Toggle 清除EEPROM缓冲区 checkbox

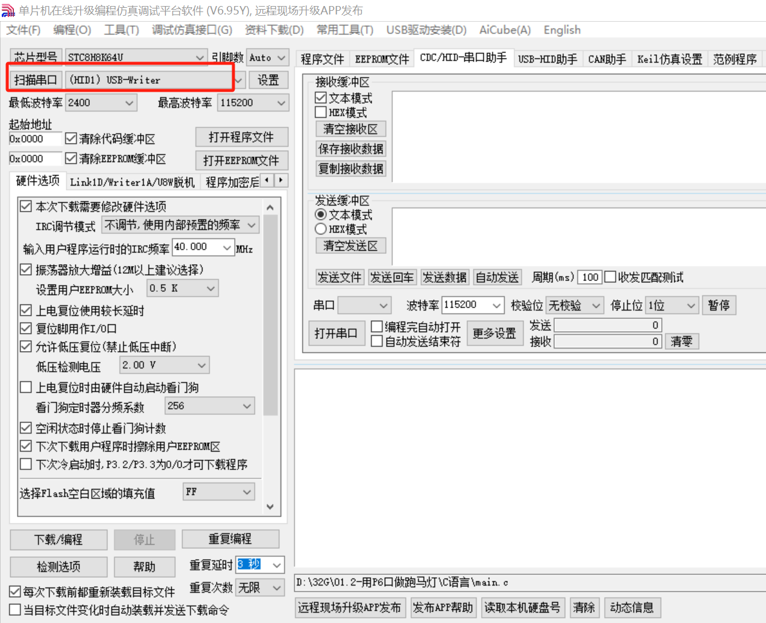click(71, 158)
